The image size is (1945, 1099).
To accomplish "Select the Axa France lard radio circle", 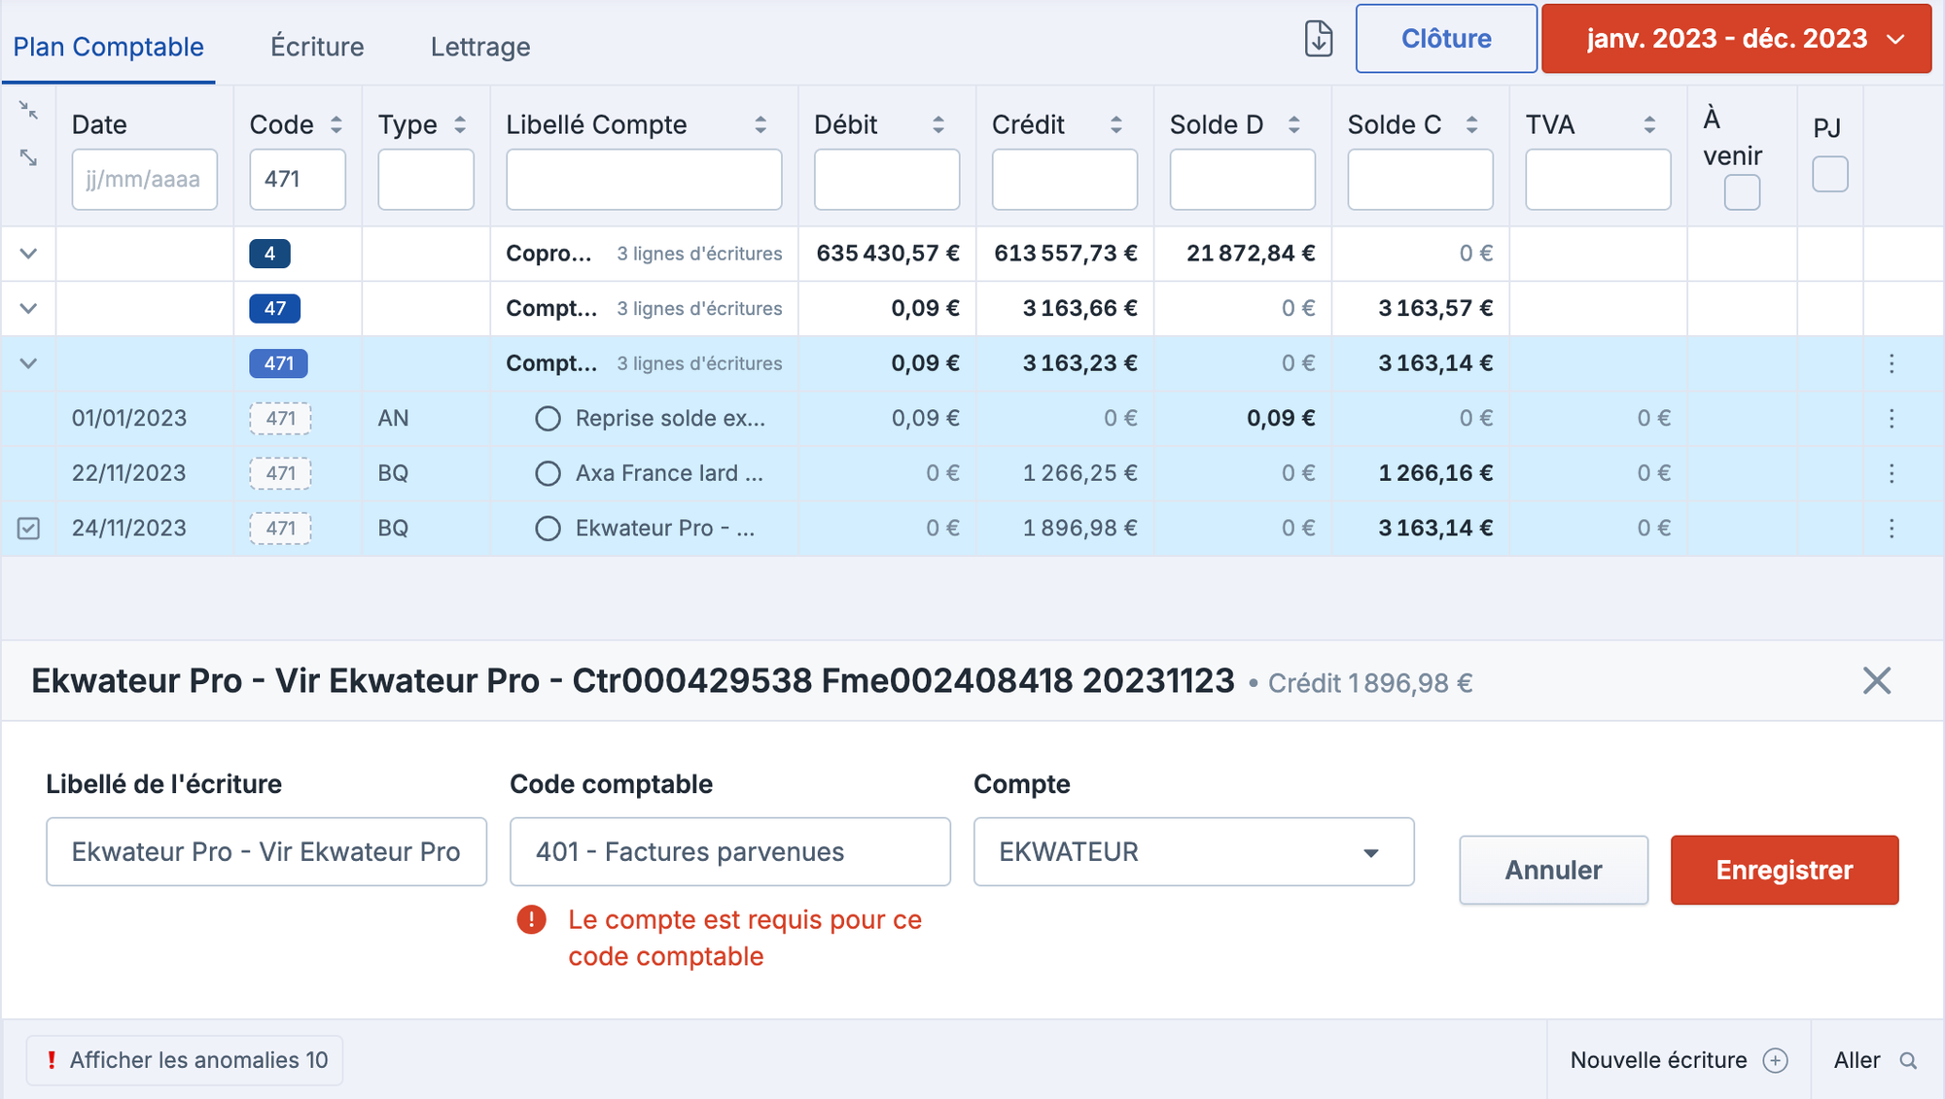I will pos(548,473).
